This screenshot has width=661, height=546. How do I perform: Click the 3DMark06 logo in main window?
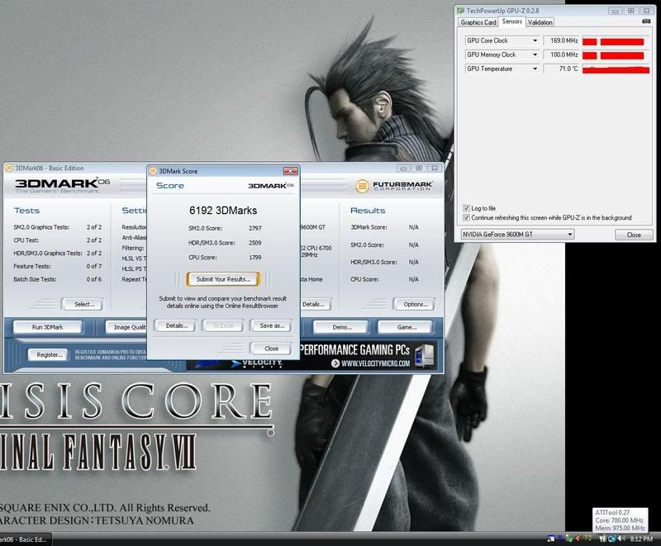pos(63,185)
